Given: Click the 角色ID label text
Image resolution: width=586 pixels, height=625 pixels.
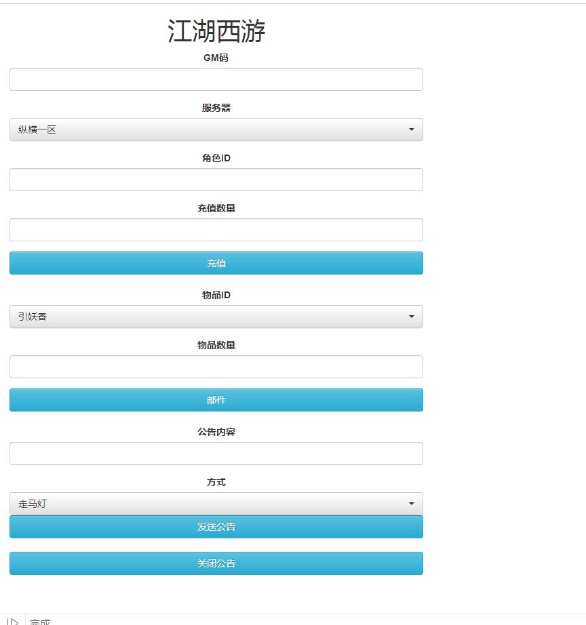Looking at the screenshot, I should [x=216, y=158].
